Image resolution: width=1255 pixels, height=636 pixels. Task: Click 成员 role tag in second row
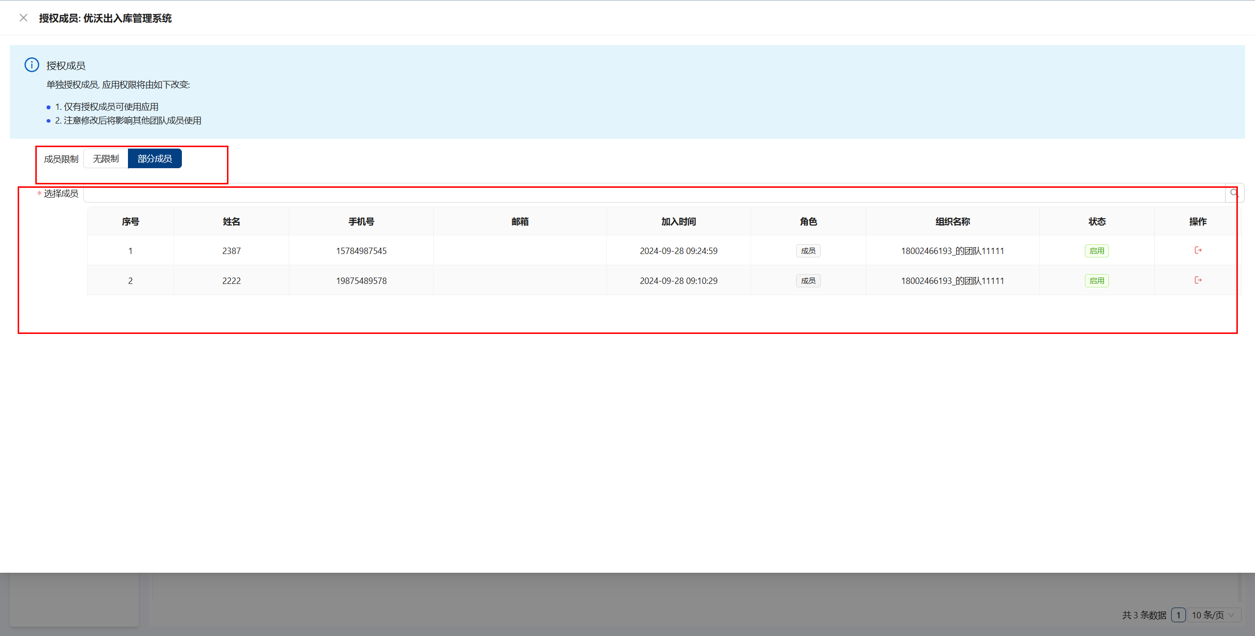coord(808,280)
